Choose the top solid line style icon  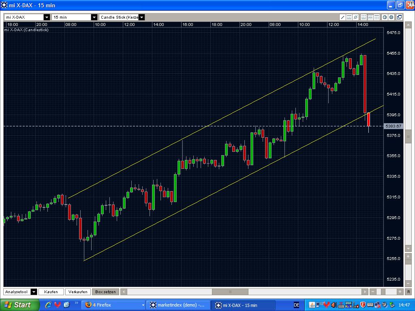pyautogui.click(x=376, y=17)
